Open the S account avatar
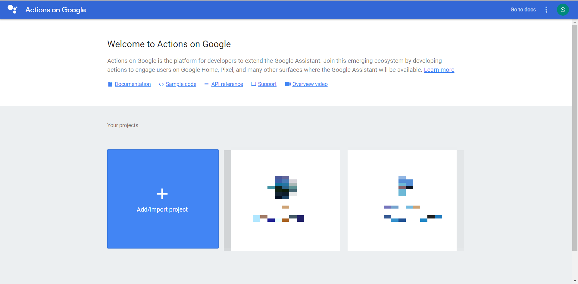Viewport: 578px width, 284px height. click(x=563, y=10)
